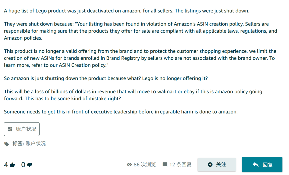The width and height of the screenshot is (289, 175).
Task: Open the 12 条回复 replies link
Action: click(x=180, y=164)
